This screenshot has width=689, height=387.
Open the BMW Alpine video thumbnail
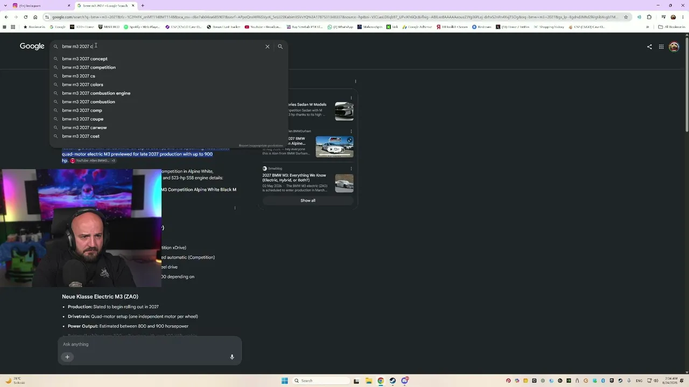[x=334, y=147]
